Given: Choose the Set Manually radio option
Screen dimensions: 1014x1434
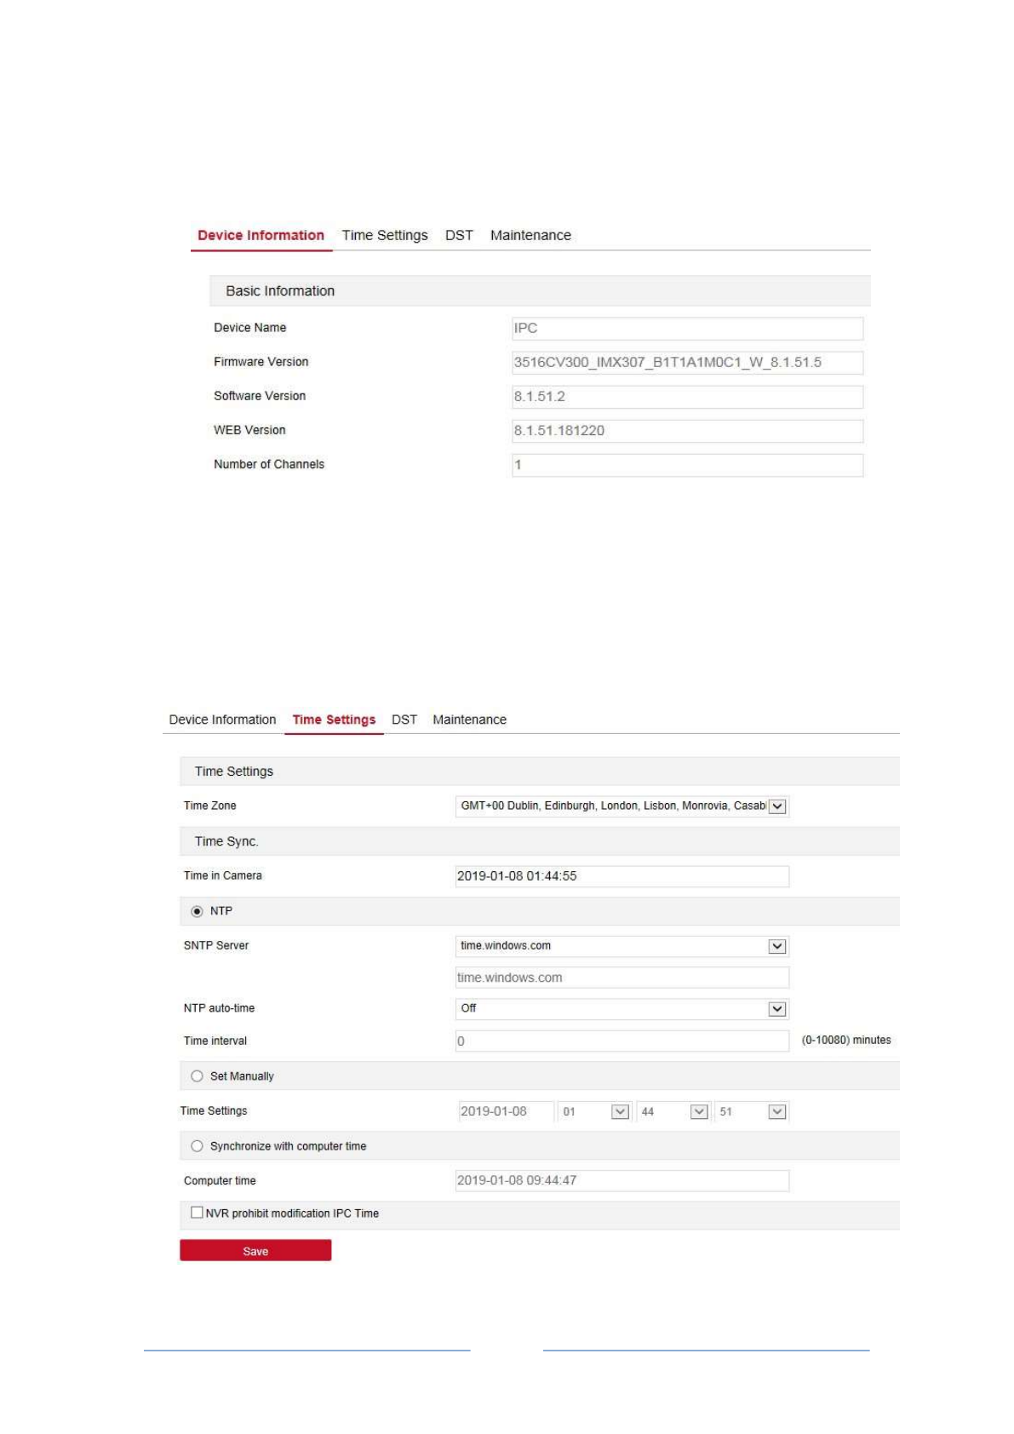Looking at the screenshot, I should [198, 1076].
